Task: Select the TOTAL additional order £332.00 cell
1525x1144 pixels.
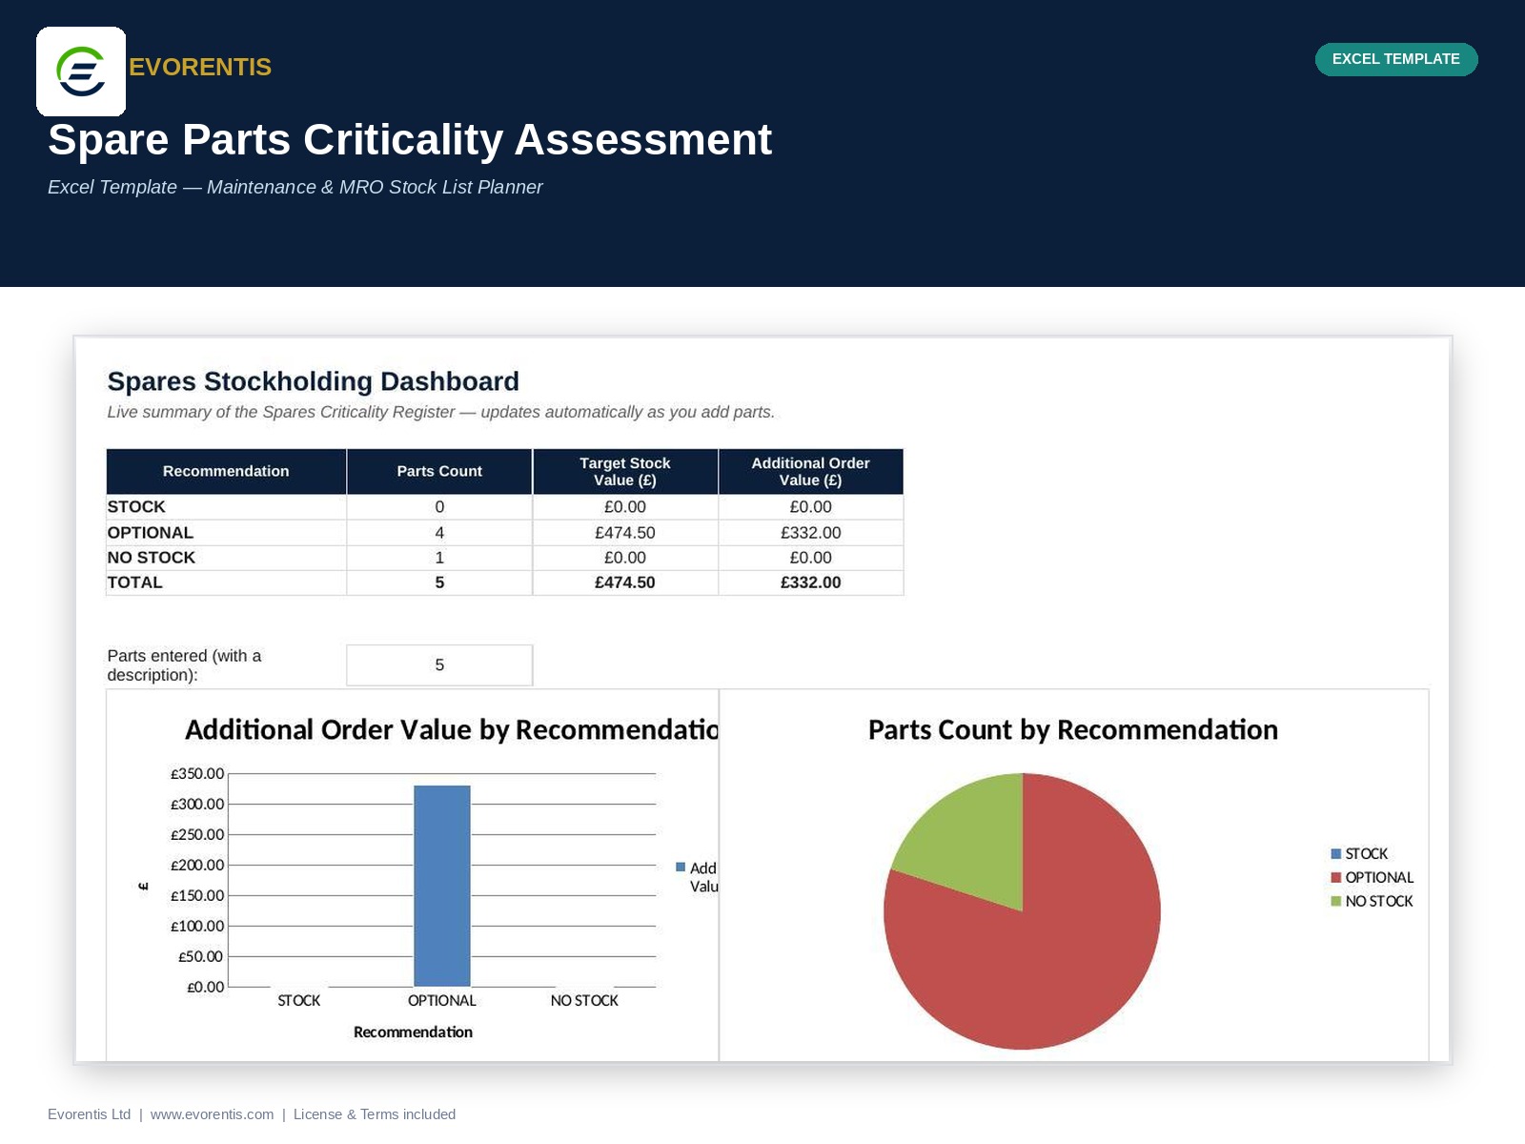Action: coord(810,582)
